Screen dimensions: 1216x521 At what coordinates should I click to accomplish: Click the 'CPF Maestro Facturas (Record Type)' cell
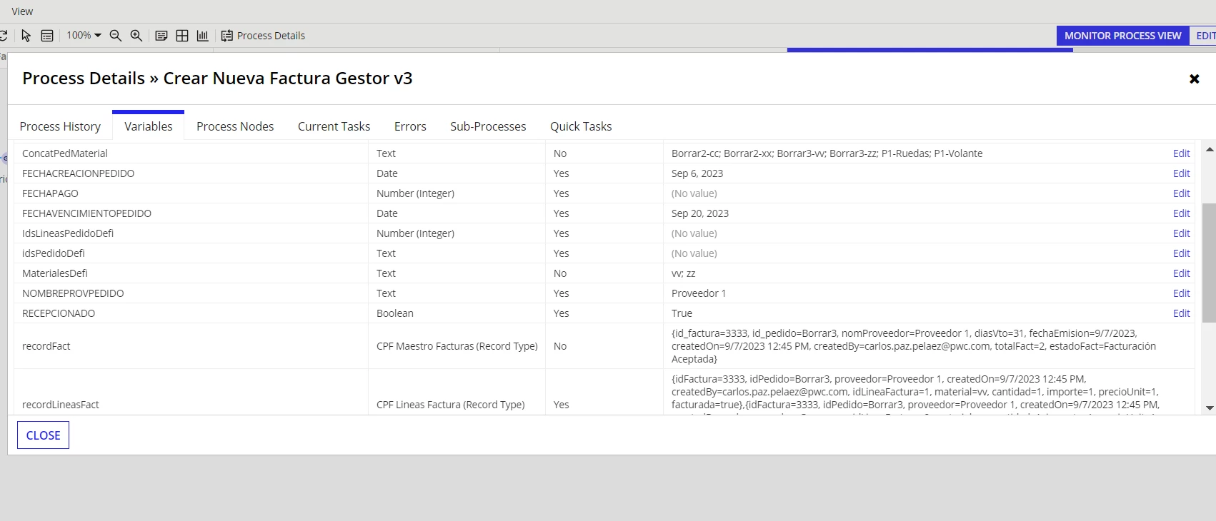[457, 346]
